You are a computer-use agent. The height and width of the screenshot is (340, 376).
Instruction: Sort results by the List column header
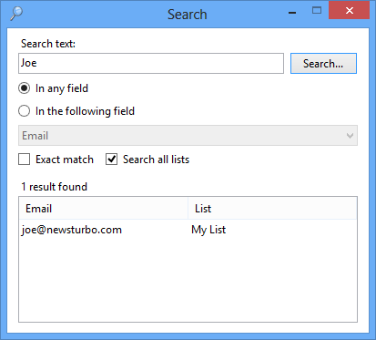[x=272, y=208]
